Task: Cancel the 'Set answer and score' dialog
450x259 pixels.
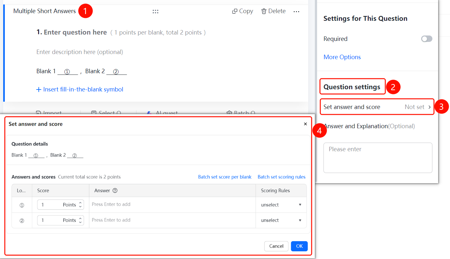Action: pos(276,246)
